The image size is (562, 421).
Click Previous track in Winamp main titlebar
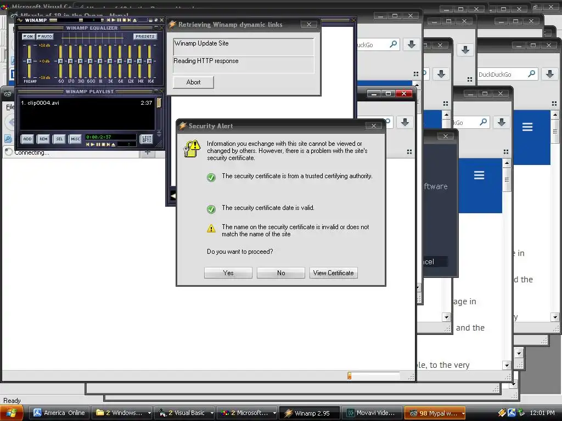point(108,20)
